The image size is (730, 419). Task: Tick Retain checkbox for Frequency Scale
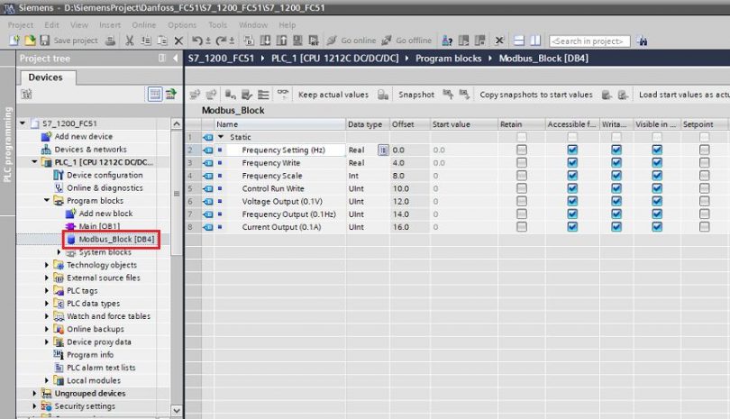522,176
